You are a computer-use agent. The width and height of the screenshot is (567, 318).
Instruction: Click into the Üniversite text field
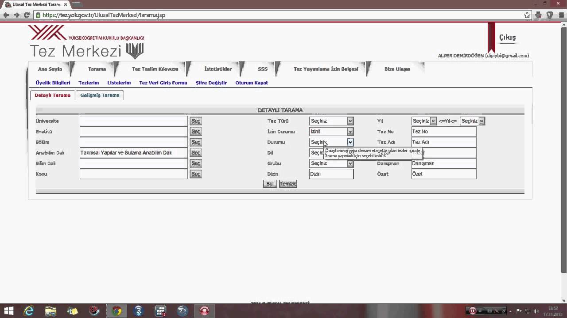click(134, 121)
